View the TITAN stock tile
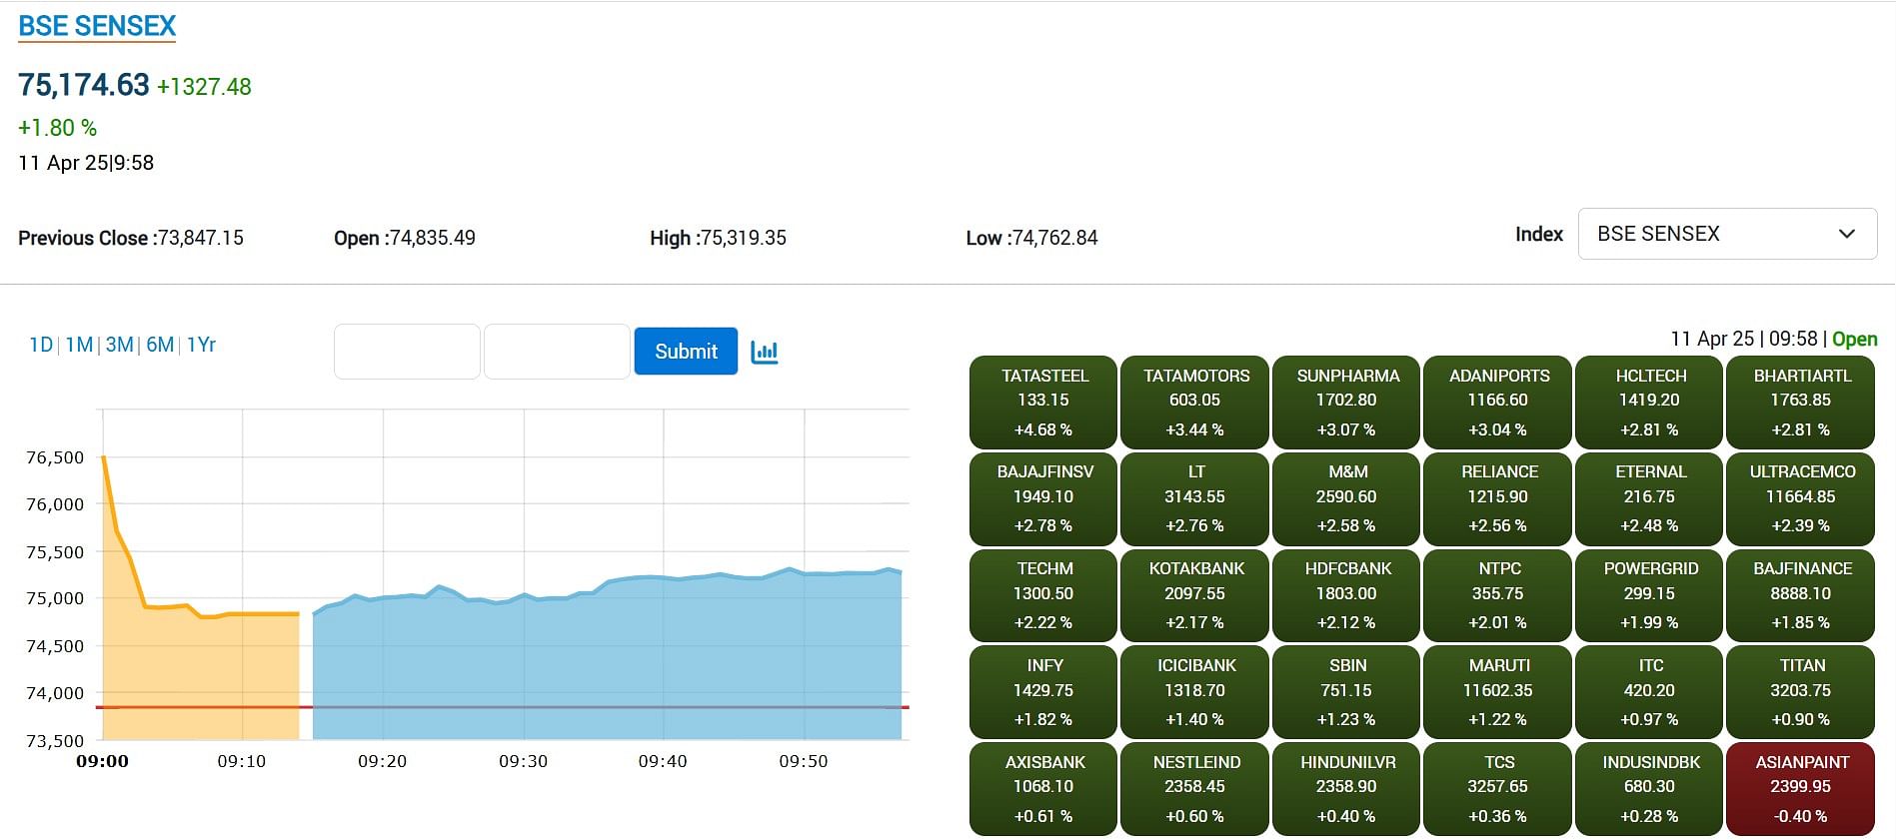This screenshot has height=840, width=1896. click(1801, 692)
